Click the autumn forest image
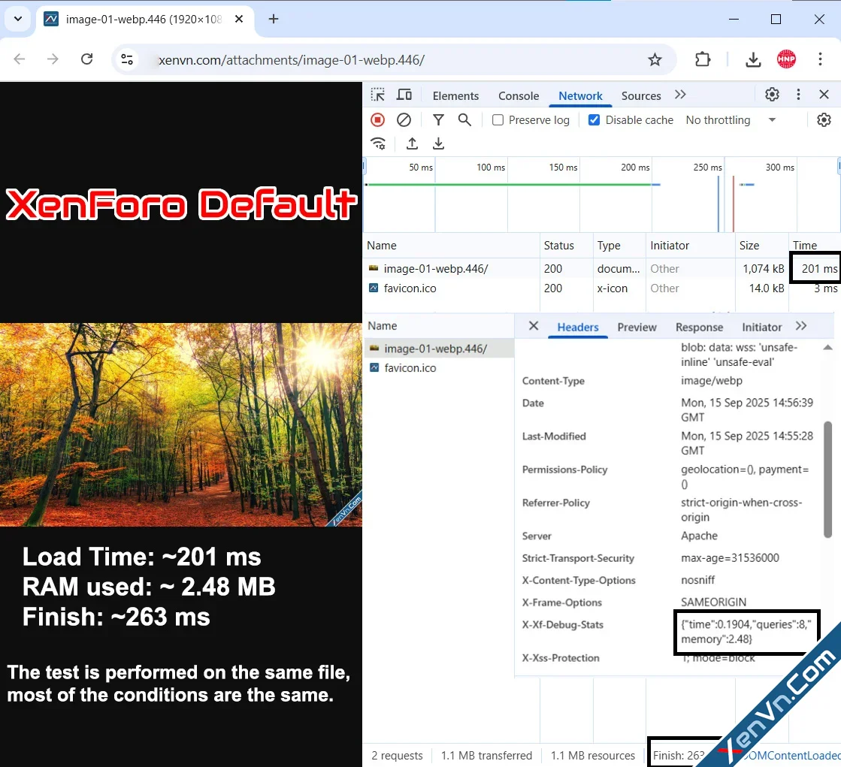Image resolution: width=841 pixels, height=767 pixels. point(180,424)
